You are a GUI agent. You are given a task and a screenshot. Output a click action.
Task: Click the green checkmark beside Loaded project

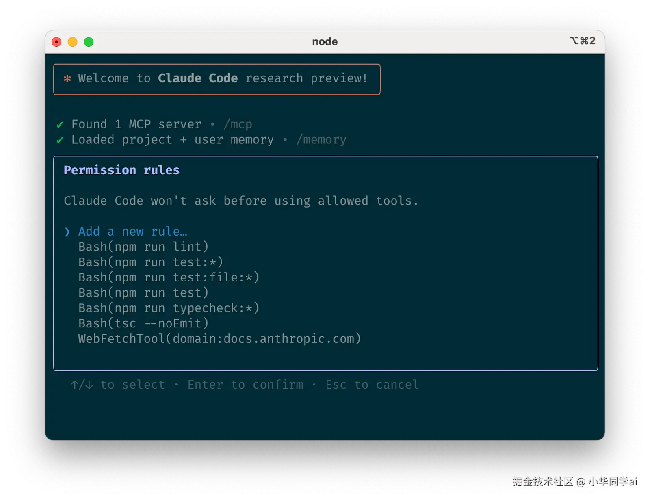point(60,140)
